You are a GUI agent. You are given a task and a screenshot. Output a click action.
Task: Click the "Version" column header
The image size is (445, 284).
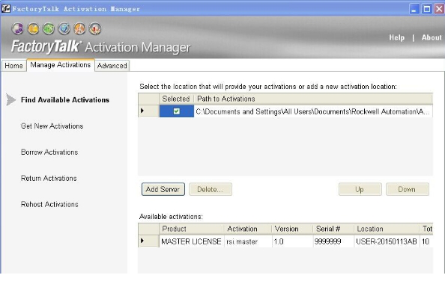pyautogui.click(x=293, y=229)
